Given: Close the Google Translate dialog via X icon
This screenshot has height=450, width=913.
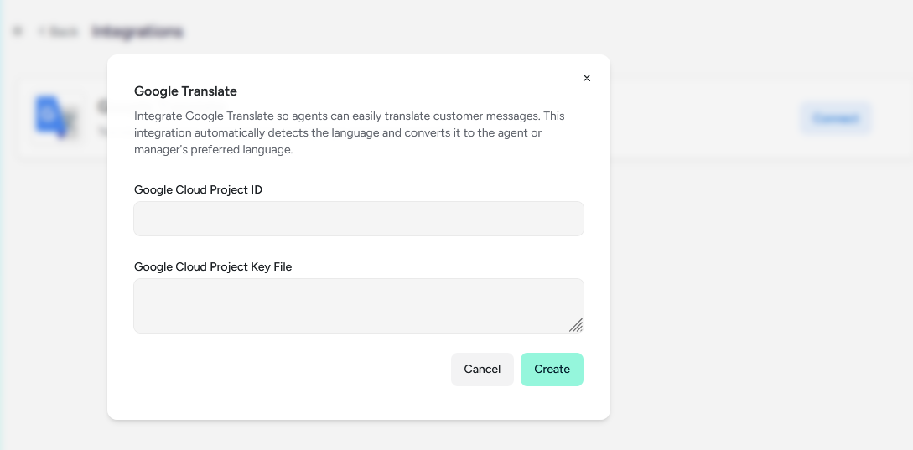Looking at the screenshot, I should click(586, 78).
